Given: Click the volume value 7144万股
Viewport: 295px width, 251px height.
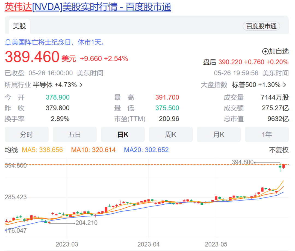Looking at the screenshot, I should point(275,97).
